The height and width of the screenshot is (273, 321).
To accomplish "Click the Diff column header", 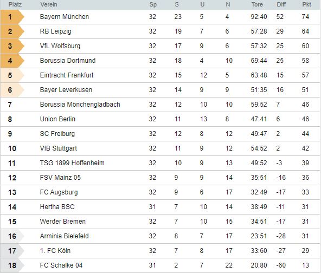I will 281,4.
